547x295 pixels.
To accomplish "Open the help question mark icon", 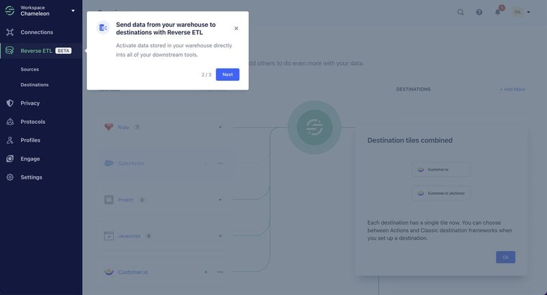I will pos(479,12).
